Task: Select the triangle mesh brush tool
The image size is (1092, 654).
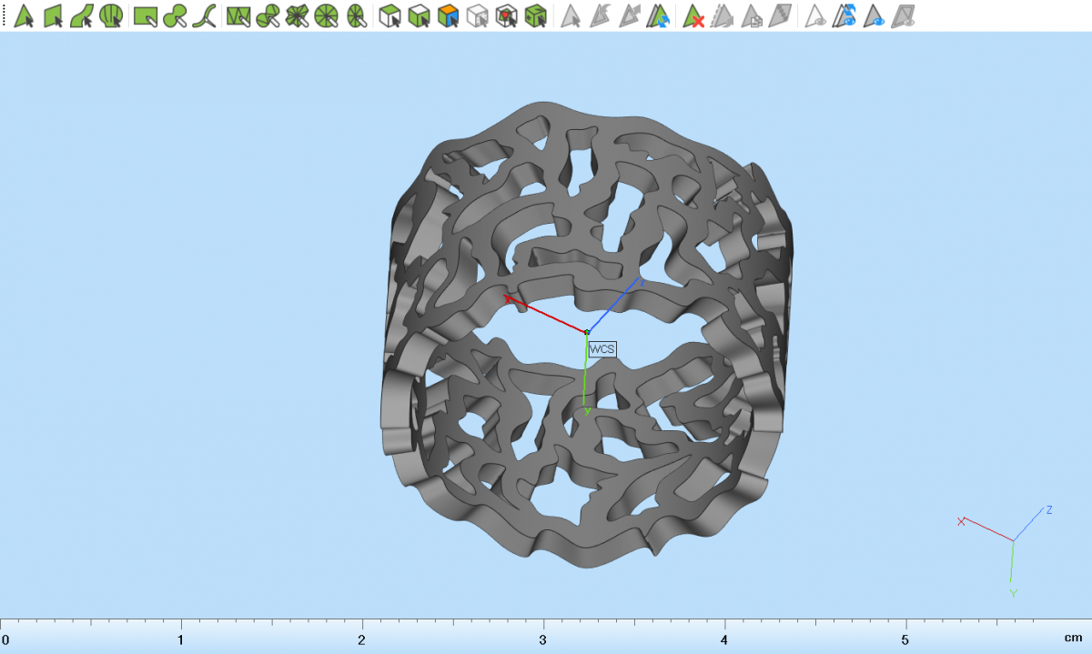Action: tap(238, 15)
